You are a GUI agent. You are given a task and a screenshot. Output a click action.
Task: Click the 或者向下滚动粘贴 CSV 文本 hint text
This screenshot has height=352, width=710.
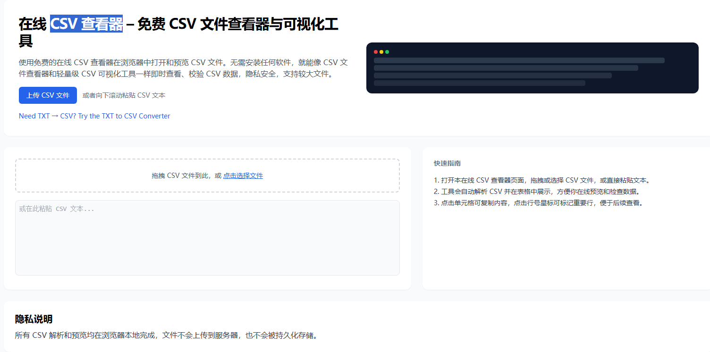coord(124,95)
